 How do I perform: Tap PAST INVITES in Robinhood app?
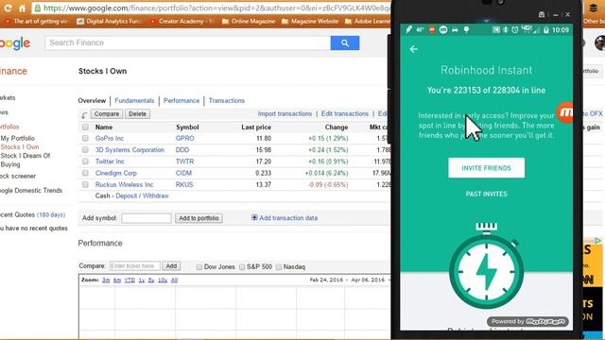[x=486, y=194]
